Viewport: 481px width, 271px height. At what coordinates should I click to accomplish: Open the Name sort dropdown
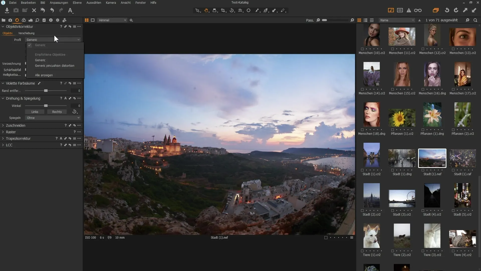point(397,20)
